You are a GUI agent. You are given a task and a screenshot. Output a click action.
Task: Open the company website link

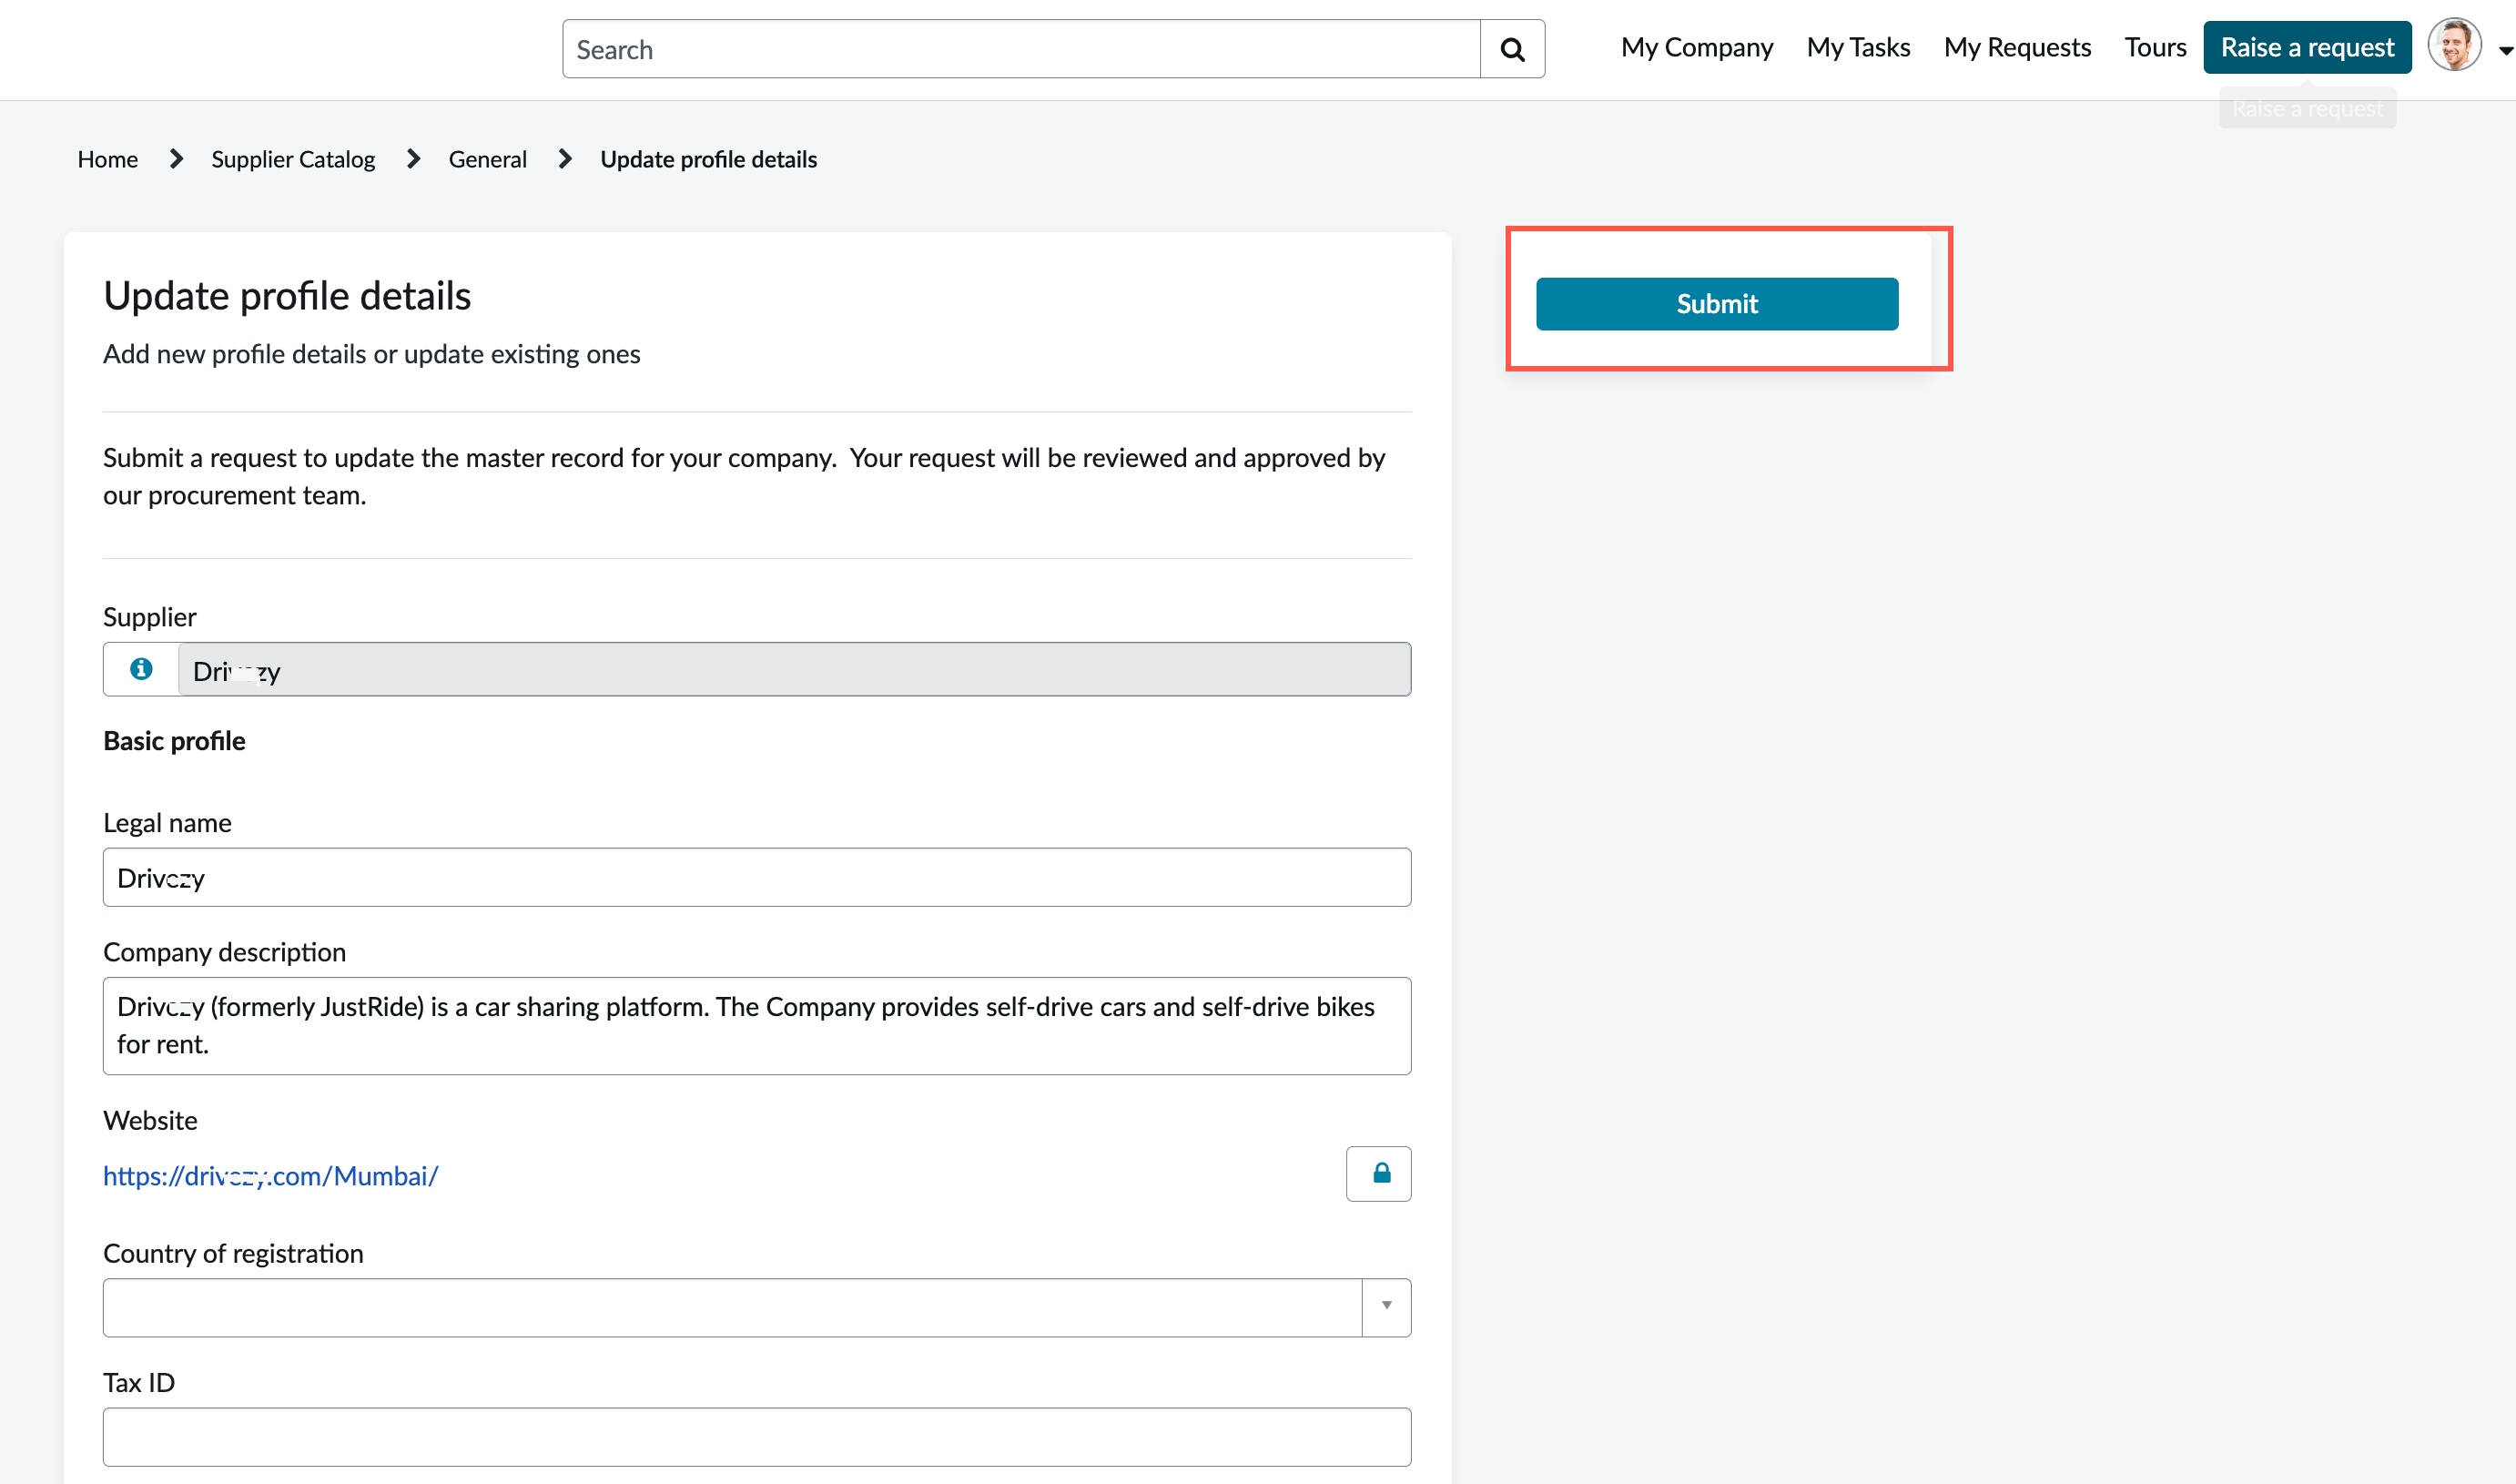pos(271,1176)
